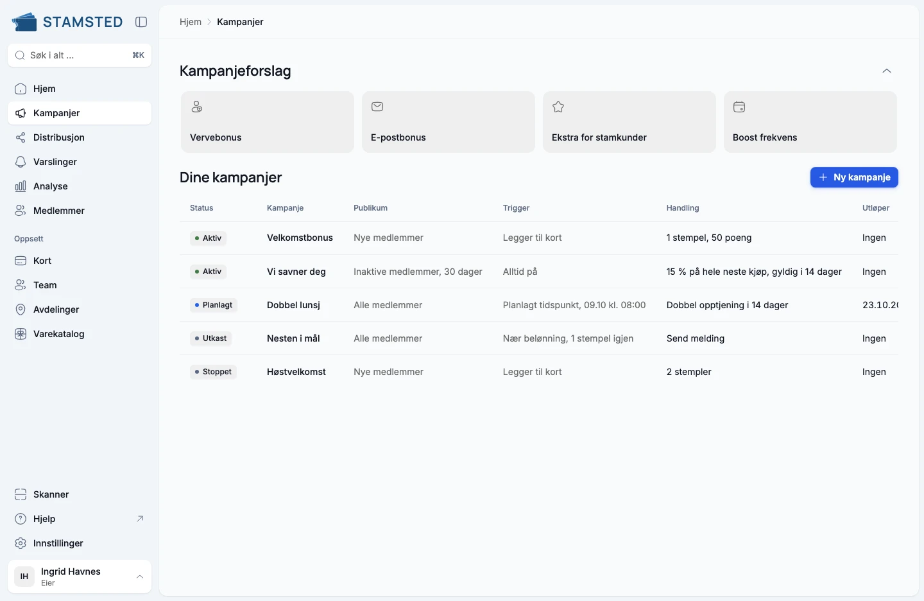The width and height of the screenshot is (924, 601).
Task: Open Avdelinger location pin icon
Action: [21, 309]
